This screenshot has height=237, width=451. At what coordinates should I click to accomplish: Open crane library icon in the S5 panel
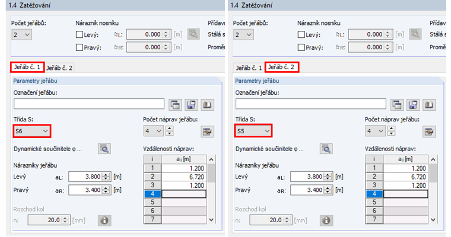coord(429,105)
